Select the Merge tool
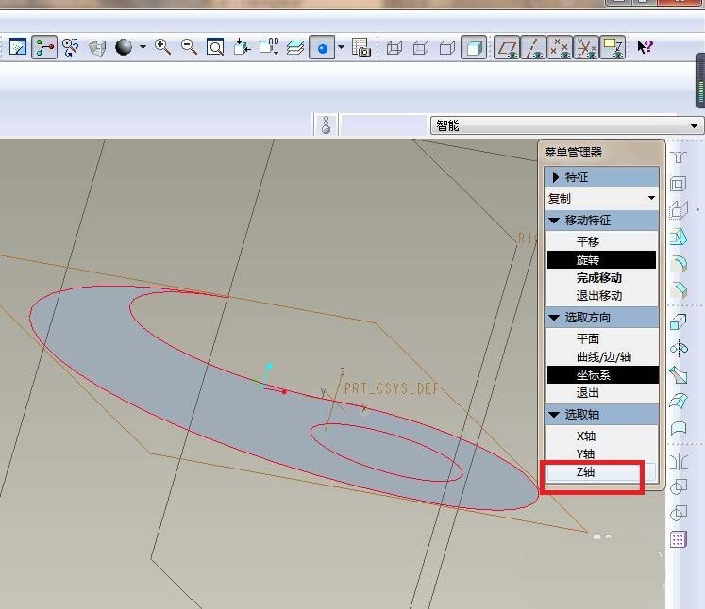The width and height of the screenshot is (705, 609). click(x=679, y=486)
